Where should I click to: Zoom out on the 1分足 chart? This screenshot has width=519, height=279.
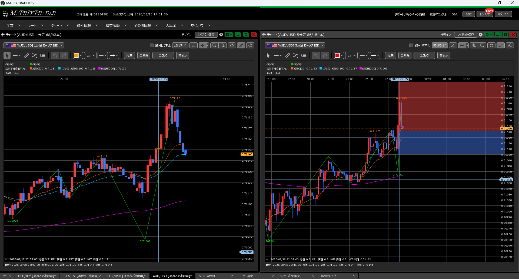pos(223,45)
